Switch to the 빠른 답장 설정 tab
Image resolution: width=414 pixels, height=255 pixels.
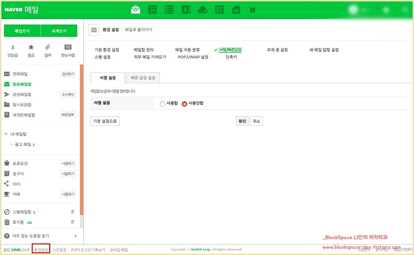point(143,78)
